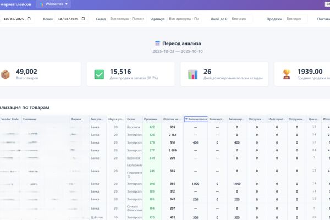This screenshot has width=330, height=220.
Task: Click sales value 422 for Воронеж
Action: tap(152, 127)
